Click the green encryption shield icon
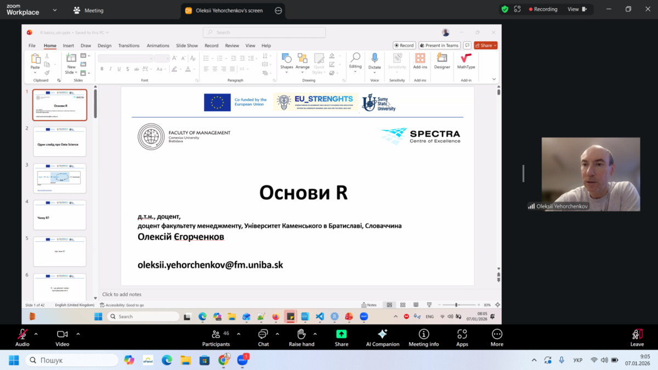Viewport: 658px width, 370px height. point(504,9)
